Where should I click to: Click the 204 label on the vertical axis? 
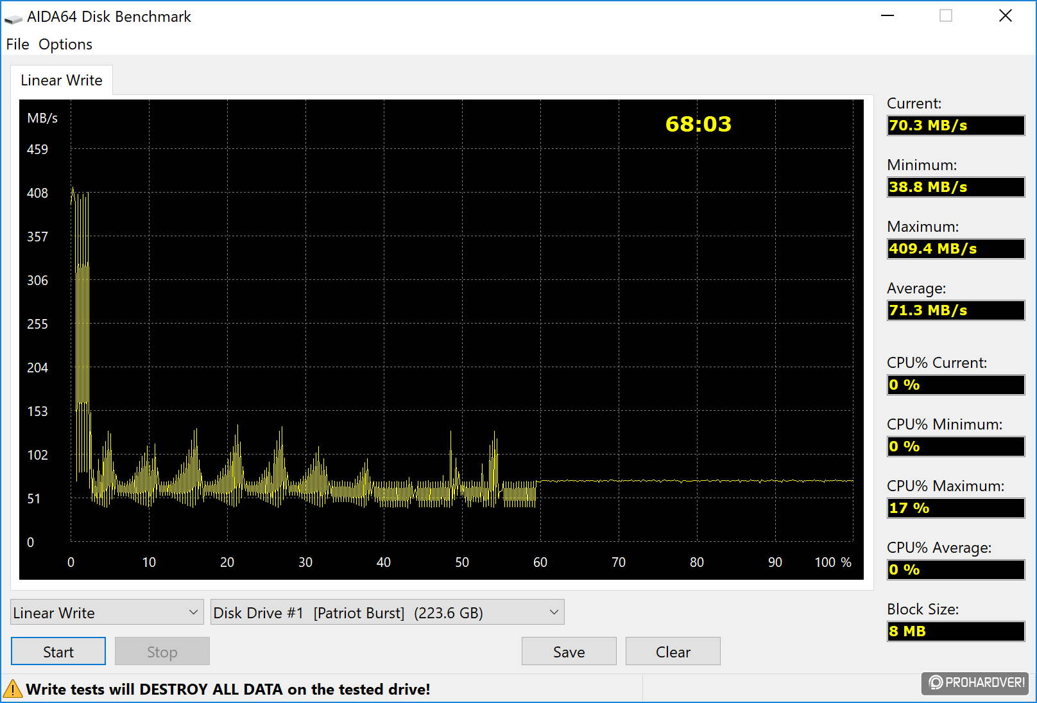(x=37, y=368)
